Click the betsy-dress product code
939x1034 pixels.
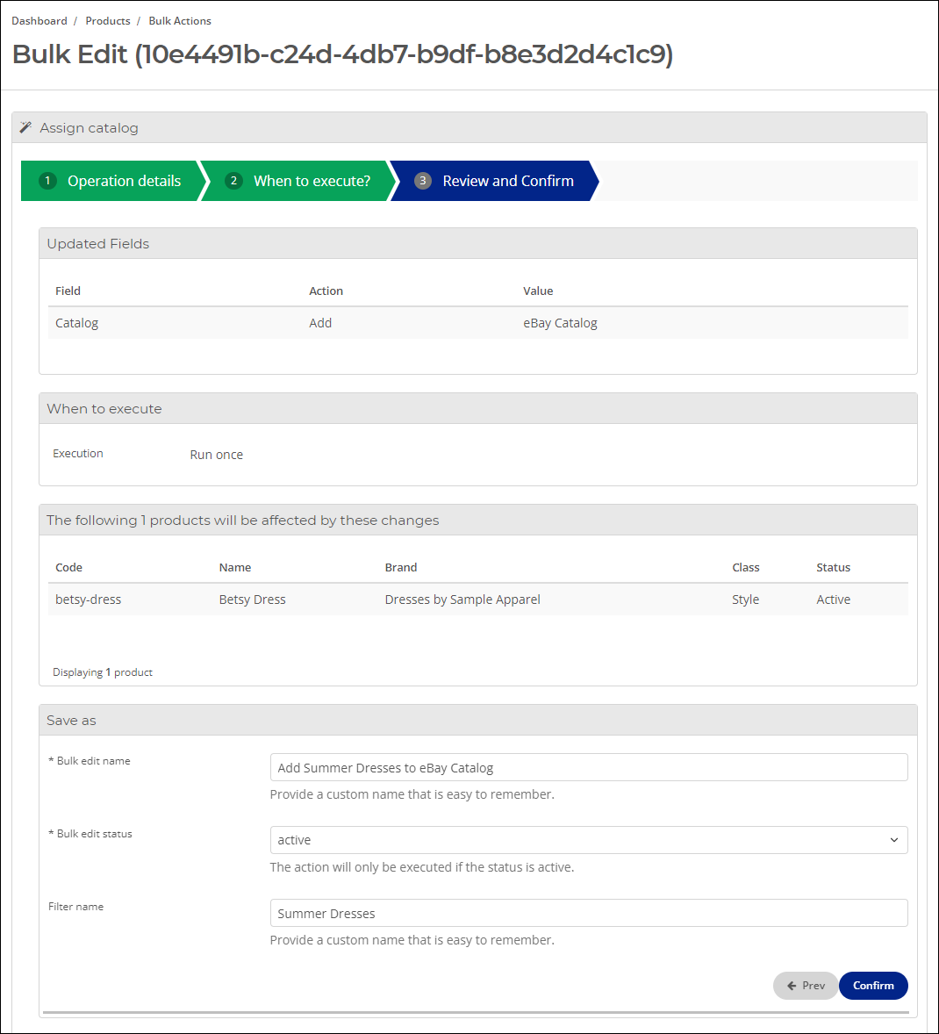click(89, 600)
